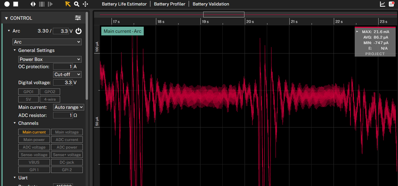Toggle the GPO1 output button
This screenshot has height=186, width=398.
pos(28,92)
